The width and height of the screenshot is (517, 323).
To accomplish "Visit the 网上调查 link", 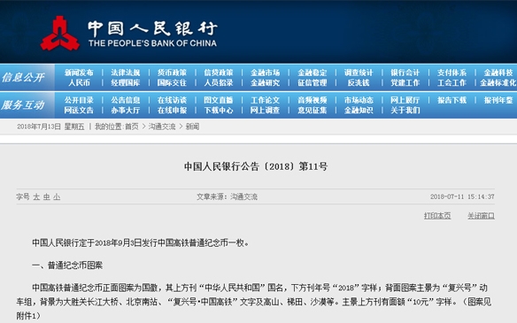I will point(265,110).
